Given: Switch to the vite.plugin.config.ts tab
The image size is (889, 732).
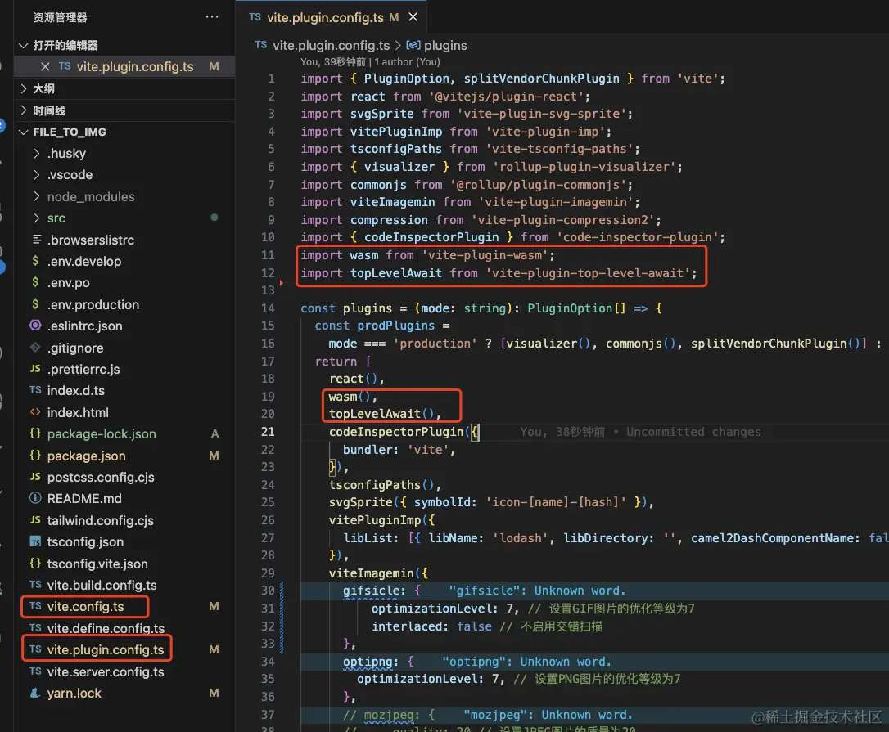Looking at the screenshot, I should point(326,17).
